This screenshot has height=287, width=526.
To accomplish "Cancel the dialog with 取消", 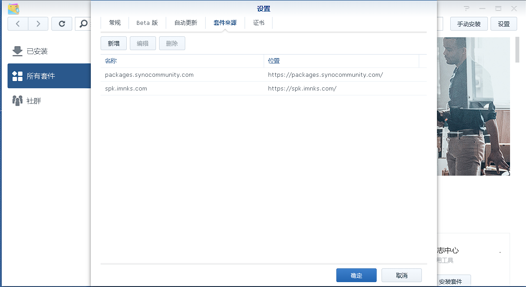I will point(401,275).
